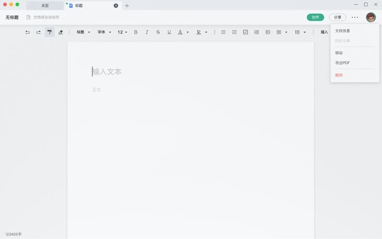The width and height of the screenshot is (382, 239).
Task: Choose 移动 in the dropdown menu
Action: 339,53
